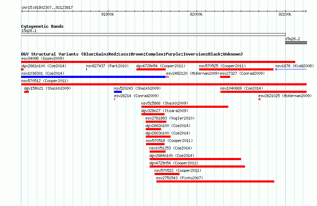Click the red dgv2663n100 bar
The height and width of the screenshot is (206, 317).
[158, 137]
